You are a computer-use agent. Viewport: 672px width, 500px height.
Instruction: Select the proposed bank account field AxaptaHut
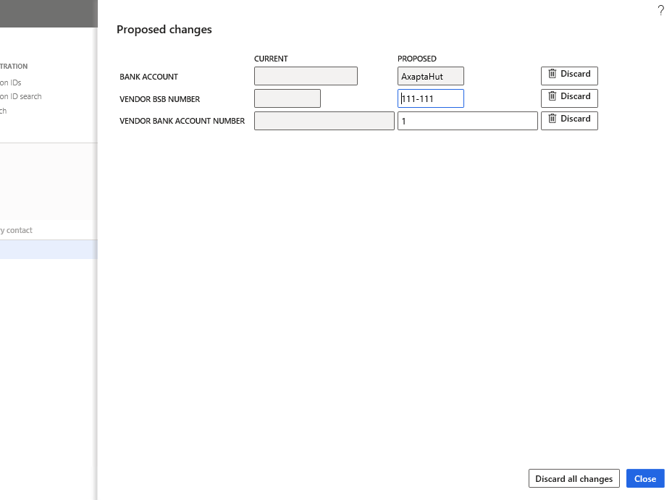click(430, 76)
